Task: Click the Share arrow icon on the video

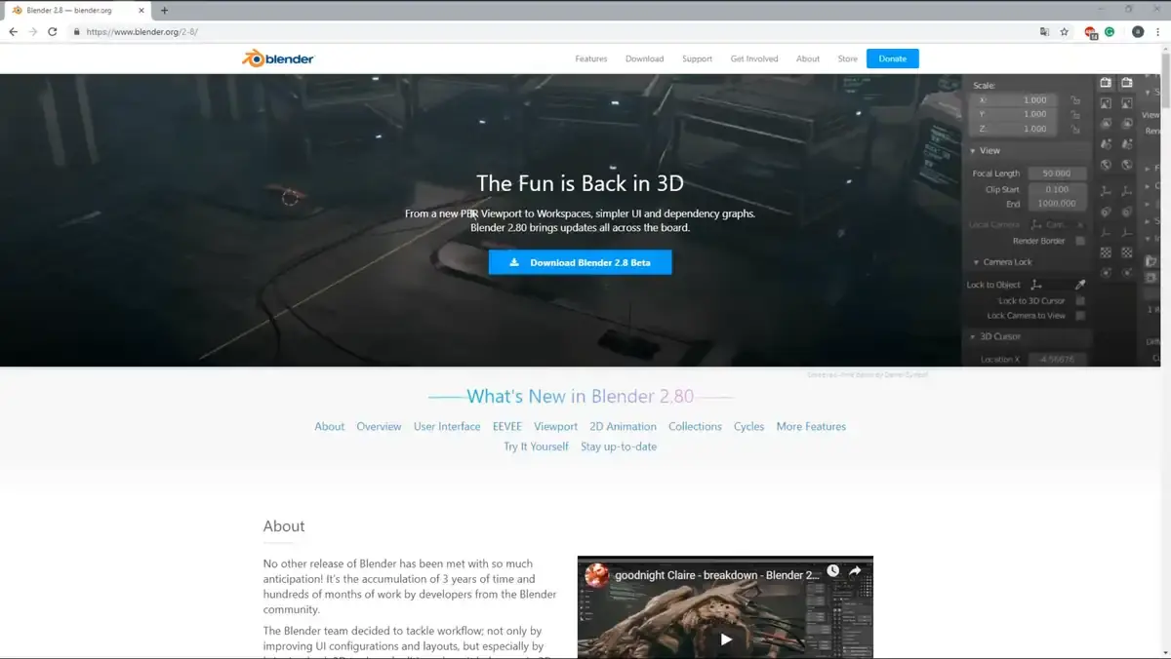Action: pos(855,571)
